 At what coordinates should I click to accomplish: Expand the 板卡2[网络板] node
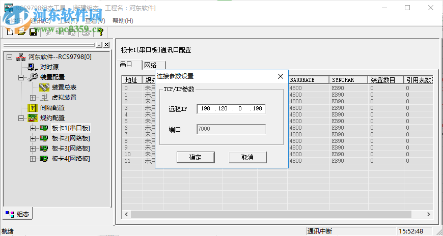33,138
